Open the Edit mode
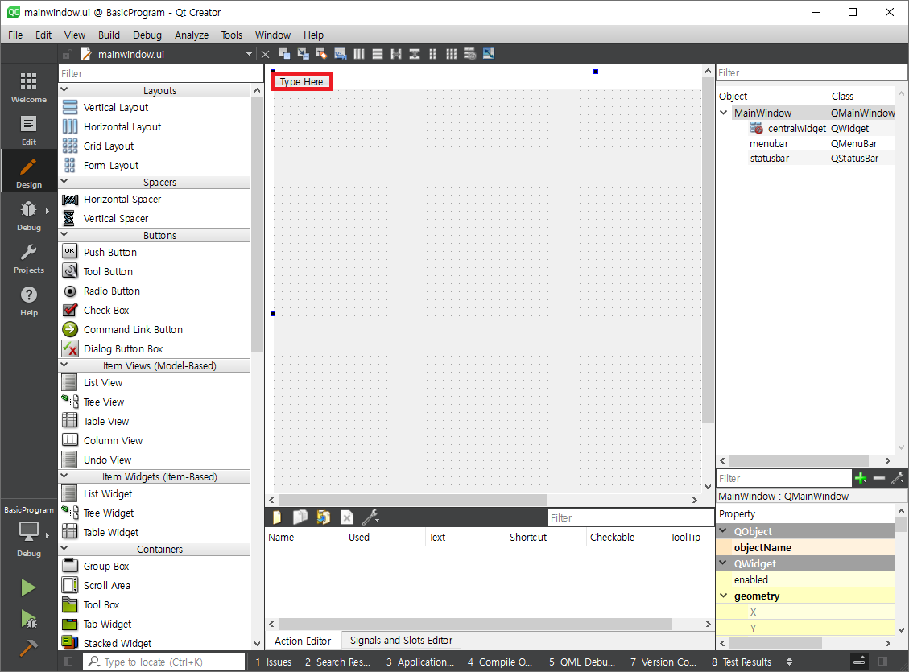 point(28,130)
